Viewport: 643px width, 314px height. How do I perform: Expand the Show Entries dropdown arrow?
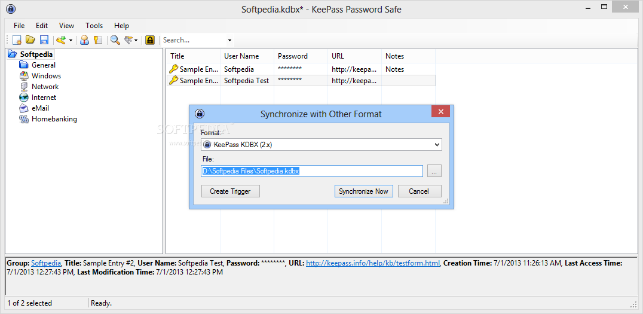[136, 40]
